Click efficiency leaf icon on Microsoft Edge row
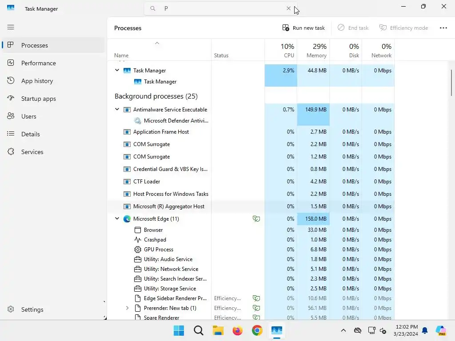Image resolution: width=455 pixels, height=341 pixels. pyautogui.click(x=256, y=218)
